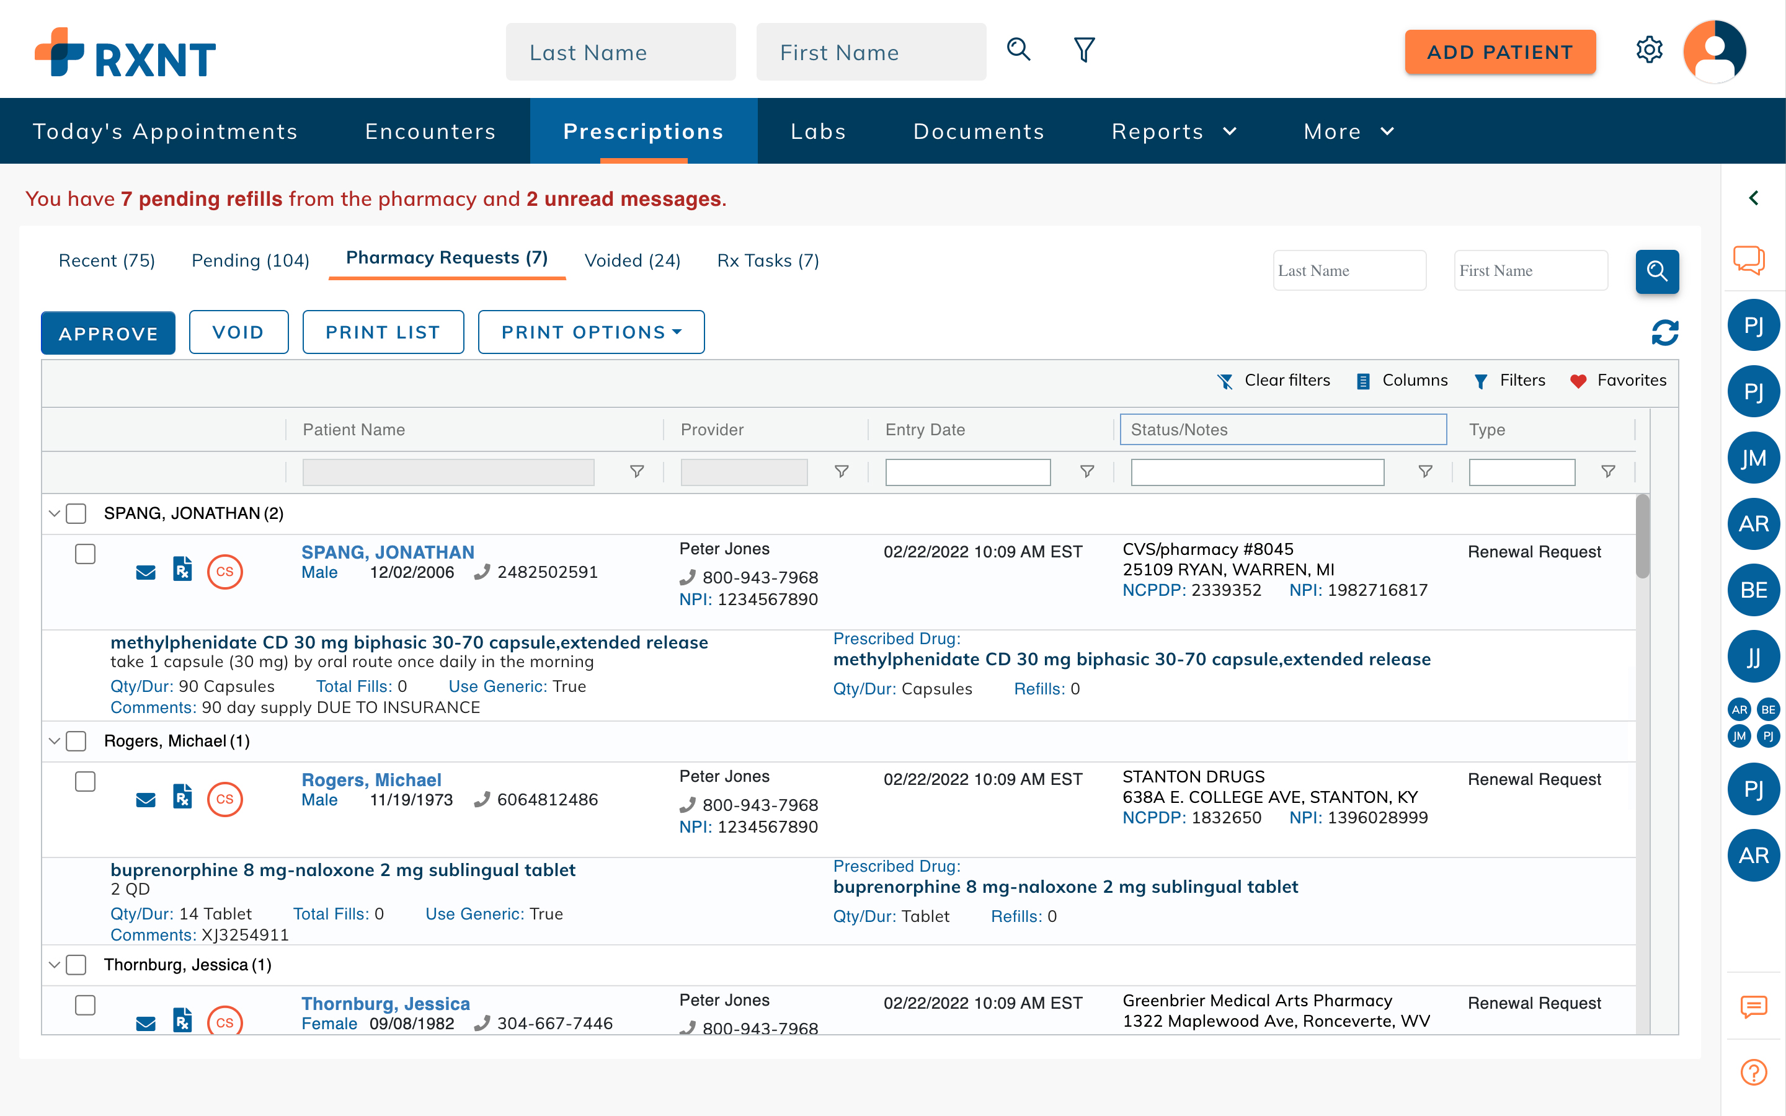Click the settings gear icon
1786x1116 pixels.
1649,50
